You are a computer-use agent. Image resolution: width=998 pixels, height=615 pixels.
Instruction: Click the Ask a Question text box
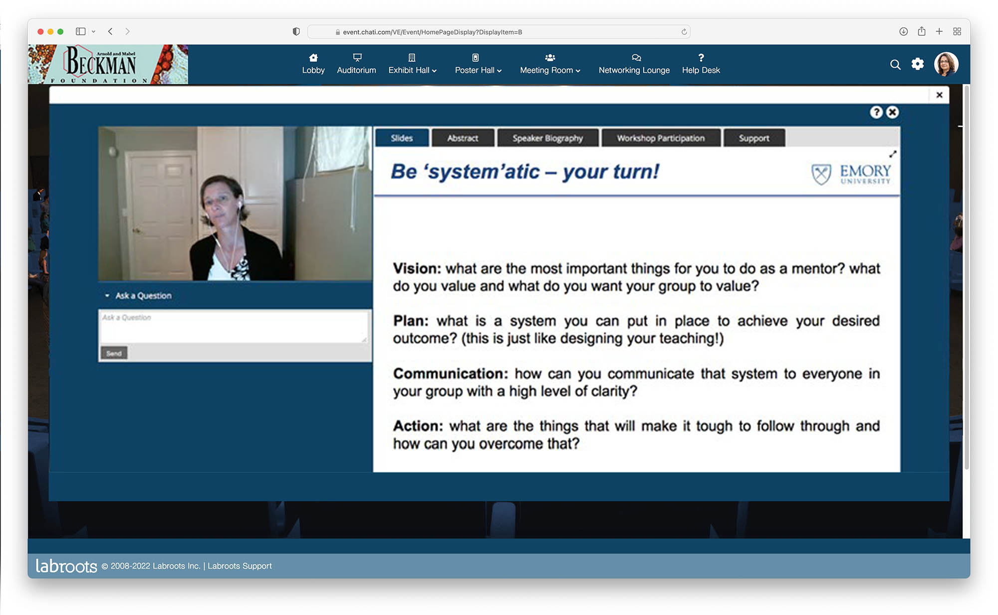point(234,327)
